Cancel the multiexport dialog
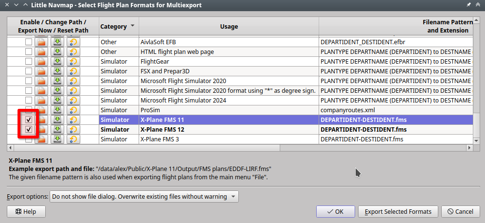This screenshot has width=485, height=223. (x=460, y=211)
